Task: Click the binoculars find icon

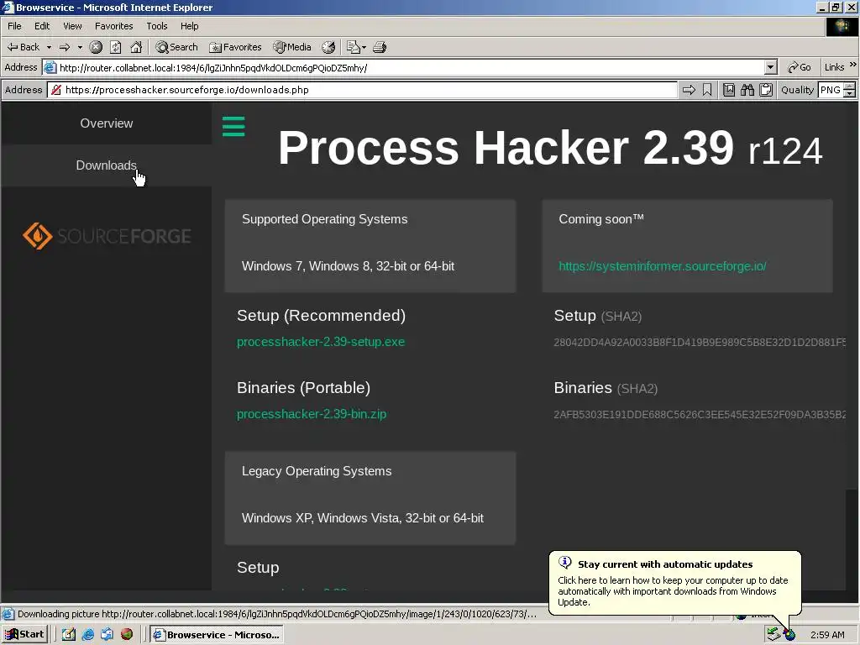Action: tap(747, 90)
